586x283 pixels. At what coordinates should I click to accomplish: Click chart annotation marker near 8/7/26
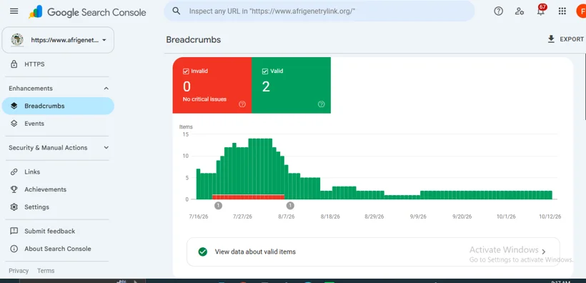click(x=290, y=205)
